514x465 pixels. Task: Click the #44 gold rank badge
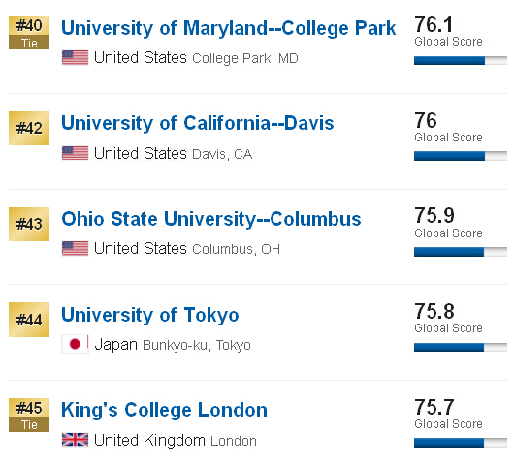tap(29, 320)
